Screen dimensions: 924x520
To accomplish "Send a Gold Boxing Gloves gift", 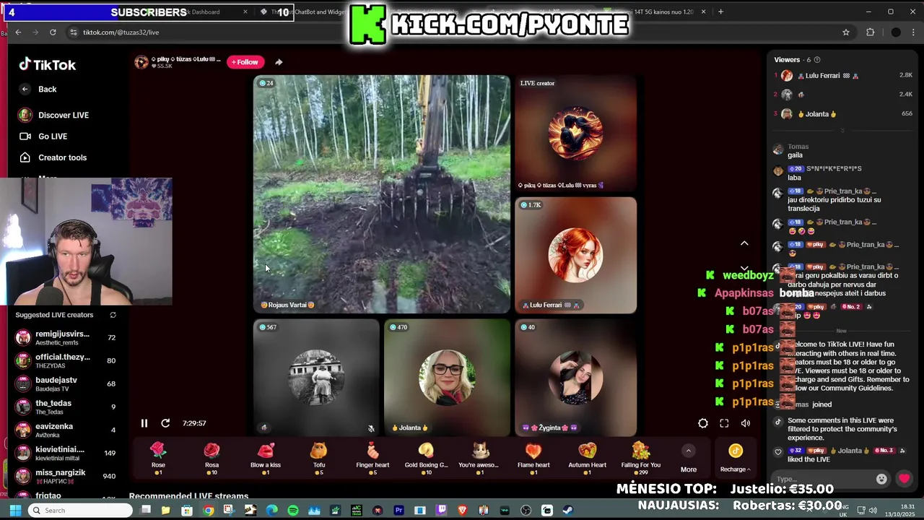I will 426,459.
